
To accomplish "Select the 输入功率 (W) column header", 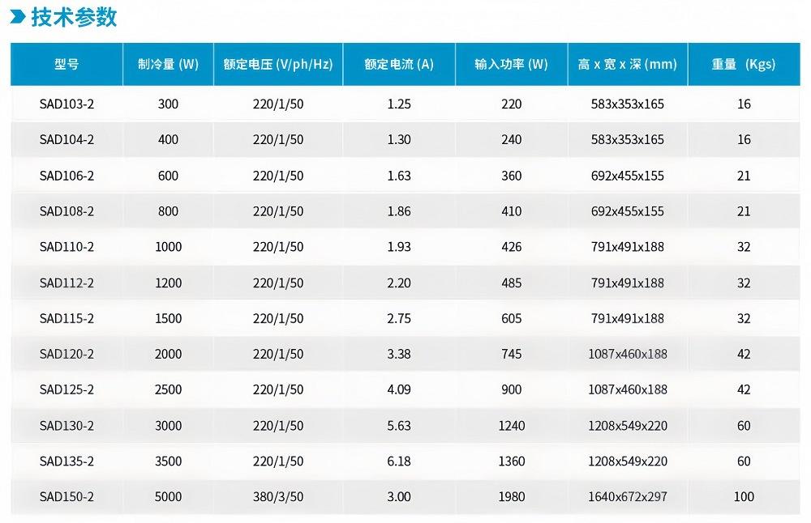I will point(511,64).
